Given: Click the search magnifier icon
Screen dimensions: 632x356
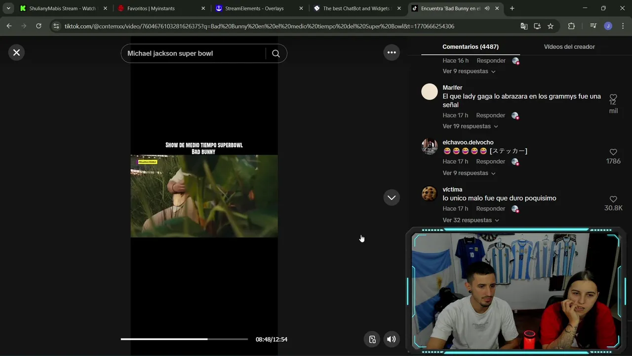Looking at the screenshot, I should coord(276,53).
